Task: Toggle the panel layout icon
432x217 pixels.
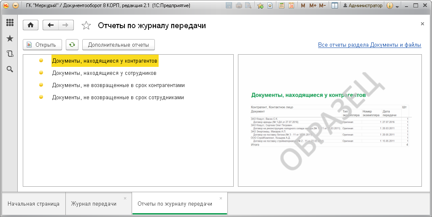Action: tap(335, 5)
